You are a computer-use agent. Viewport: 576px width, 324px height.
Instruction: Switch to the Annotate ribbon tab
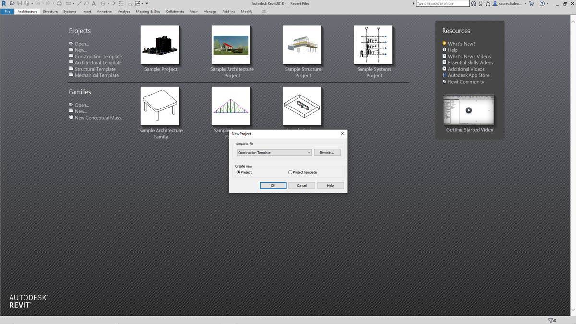104,12
